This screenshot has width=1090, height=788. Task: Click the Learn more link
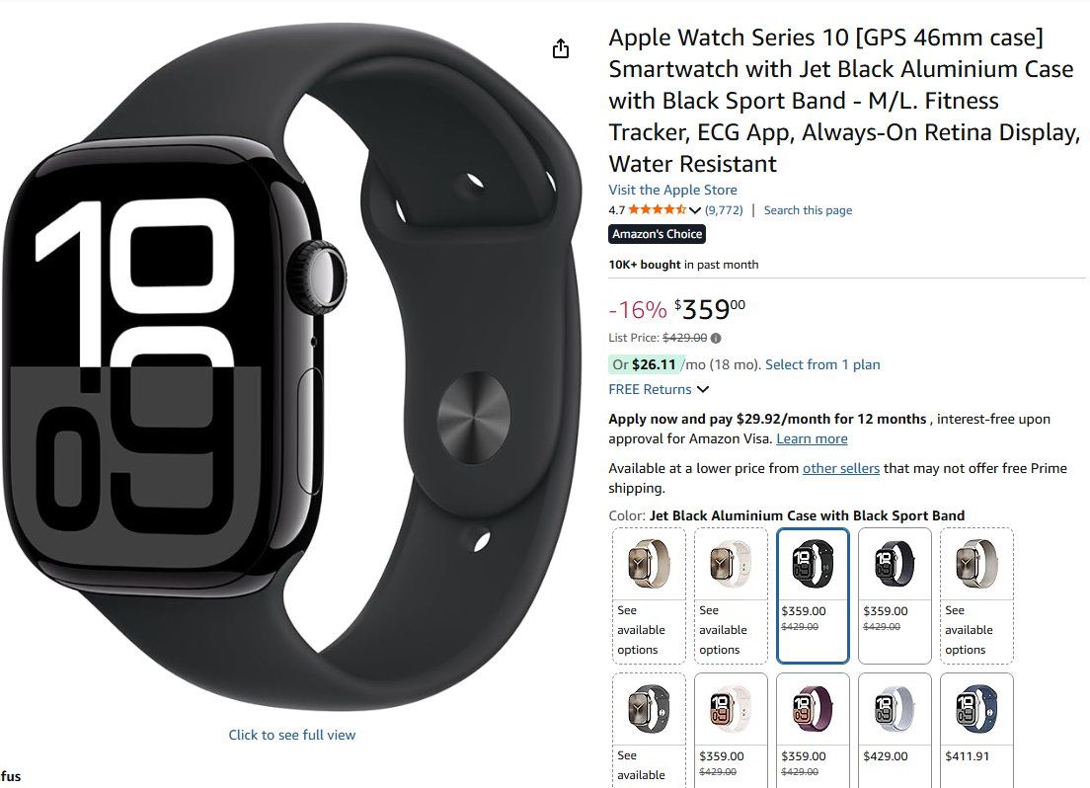coord(812,438)
